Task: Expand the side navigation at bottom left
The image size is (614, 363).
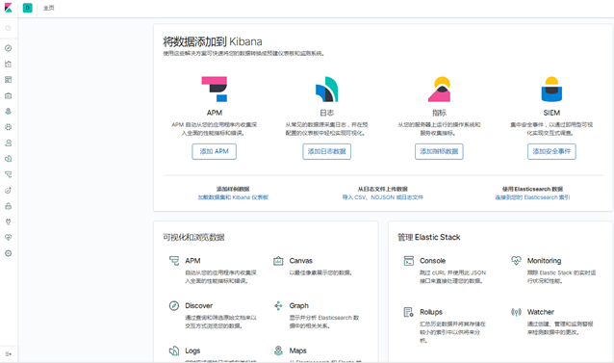Action: point(9,354)
